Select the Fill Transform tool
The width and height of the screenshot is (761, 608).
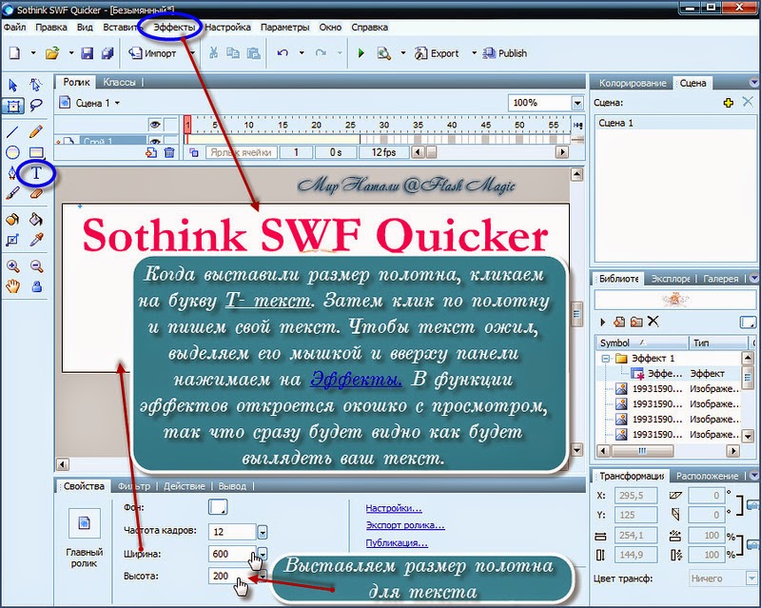[x=12, y=240]
